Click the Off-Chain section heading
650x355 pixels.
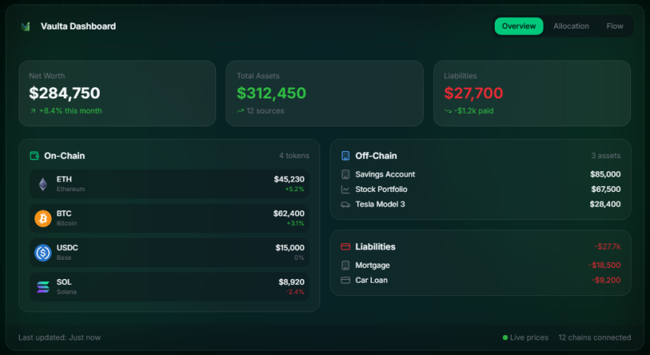(376, 156)
